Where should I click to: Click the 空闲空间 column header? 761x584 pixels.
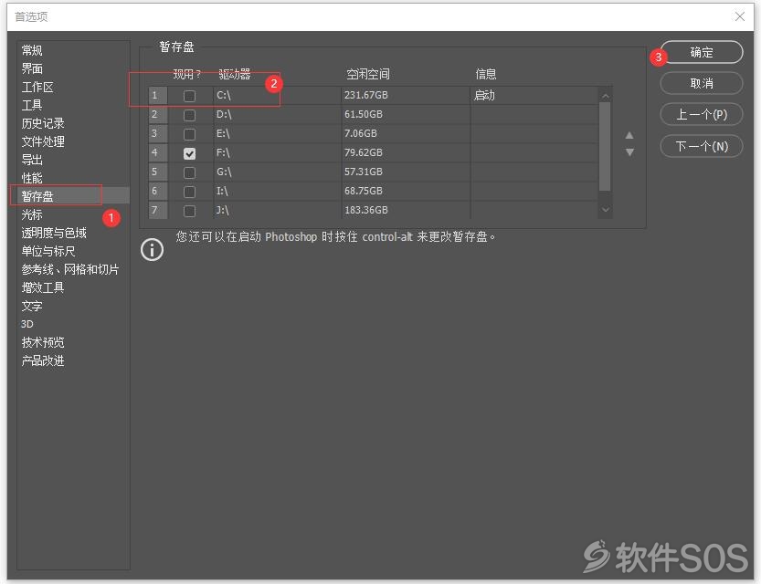[368, 74]
